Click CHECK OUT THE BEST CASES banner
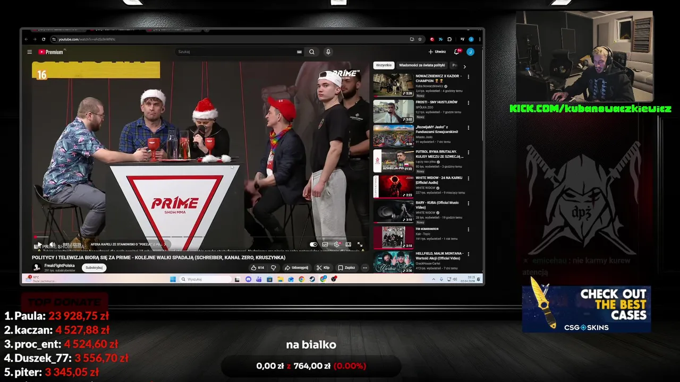 (x=586, y=310)
